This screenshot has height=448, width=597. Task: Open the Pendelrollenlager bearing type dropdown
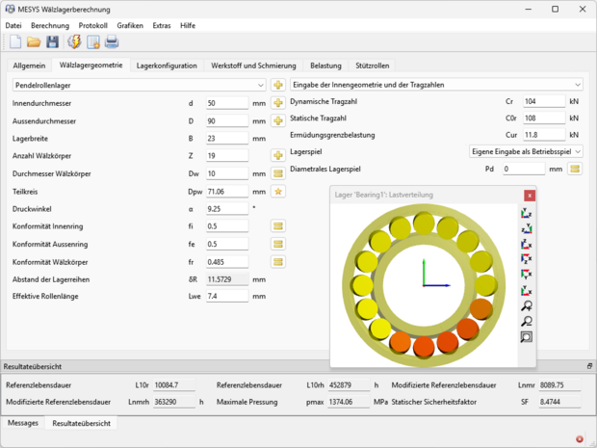click(x=136, y=85)
